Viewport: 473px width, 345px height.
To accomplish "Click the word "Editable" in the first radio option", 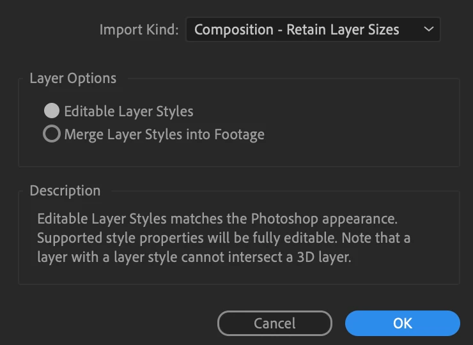I will (89, 111).
